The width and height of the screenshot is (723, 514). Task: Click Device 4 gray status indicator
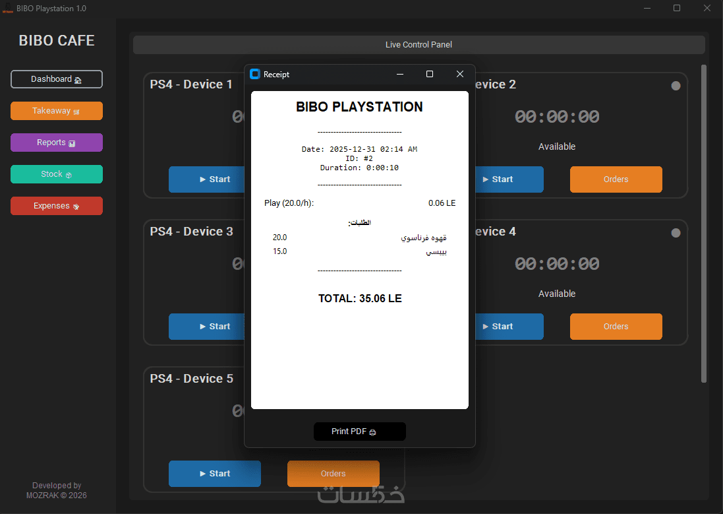pyautogui.click(x=676, y=233)
